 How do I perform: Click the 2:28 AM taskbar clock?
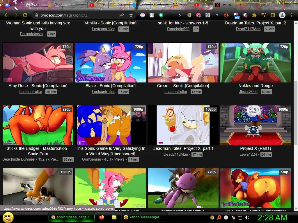click(x=272, y=217)
